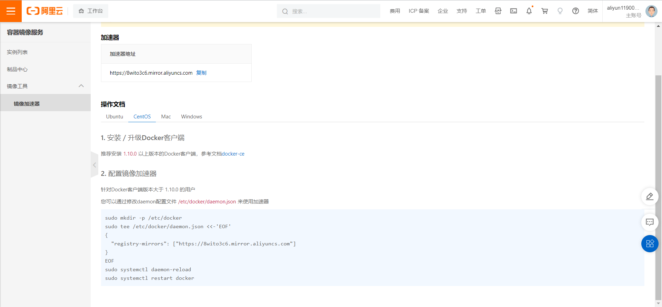Click the Alibaba Cloud logo
Viewport: 662px width, 307px height.
tap(44, 11)
